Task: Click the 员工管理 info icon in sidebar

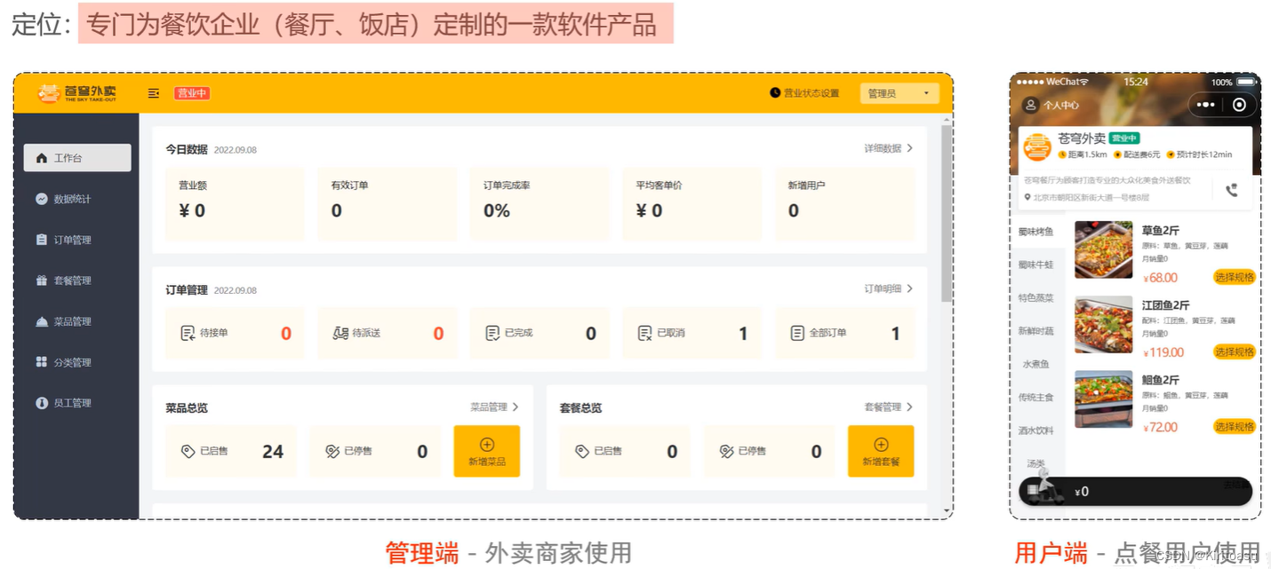Action: point(42,403)
